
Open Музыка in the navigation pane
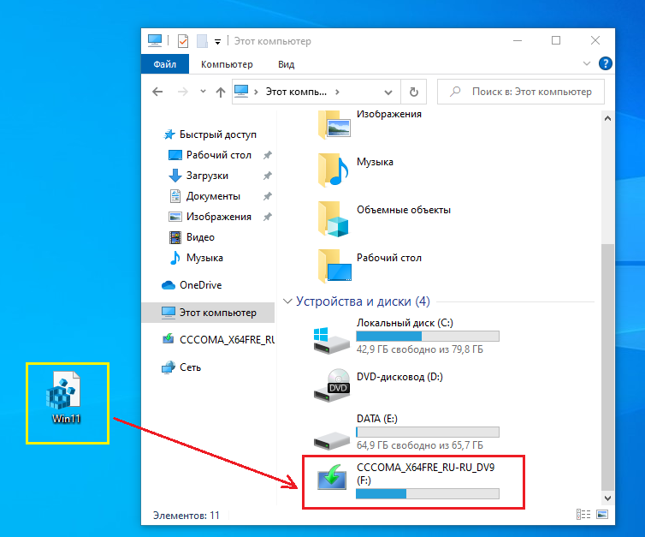click(x=196, y=258)
